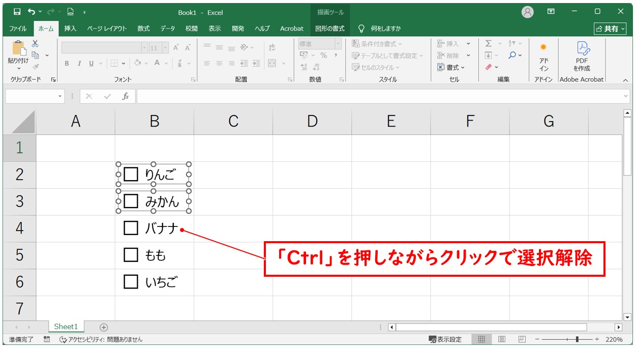Click the Wrap Text icon
Viewport: 636px width, 348px height.
(272, 47)
